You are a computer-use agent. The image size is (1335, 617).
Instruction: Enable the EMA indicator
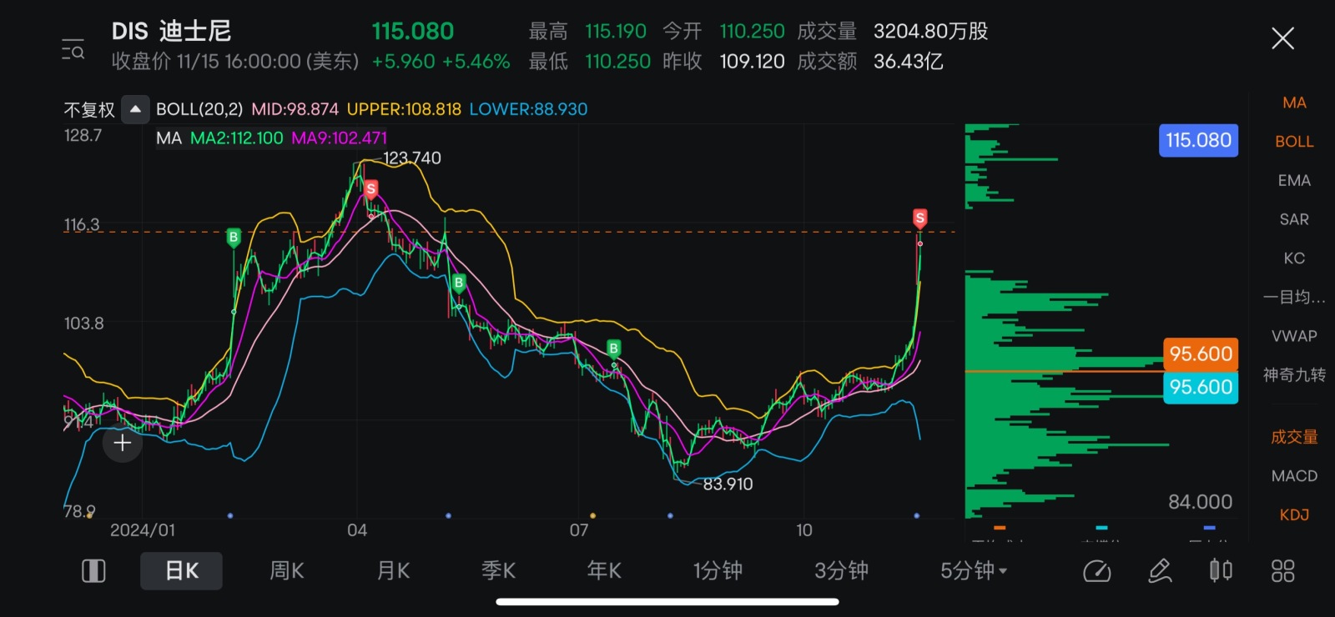[1294, 181]
